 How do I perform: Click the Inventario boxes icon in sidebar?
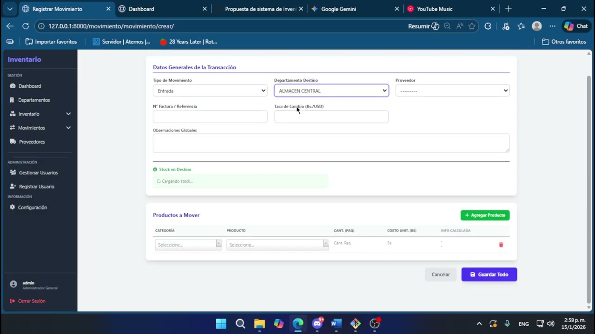pos(13,114)
